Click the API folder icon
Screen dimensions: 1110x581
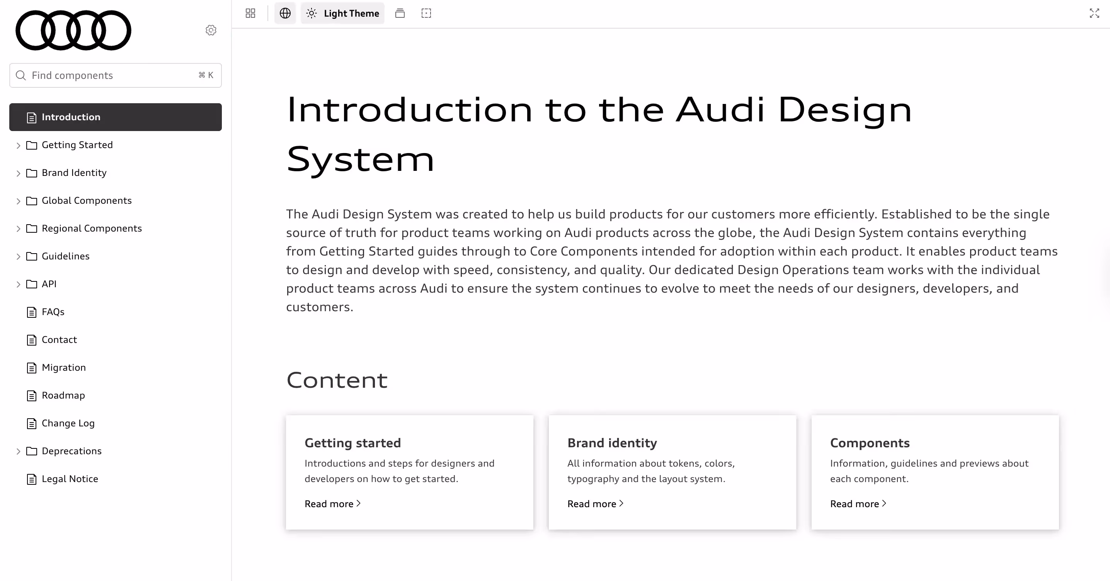31,285
